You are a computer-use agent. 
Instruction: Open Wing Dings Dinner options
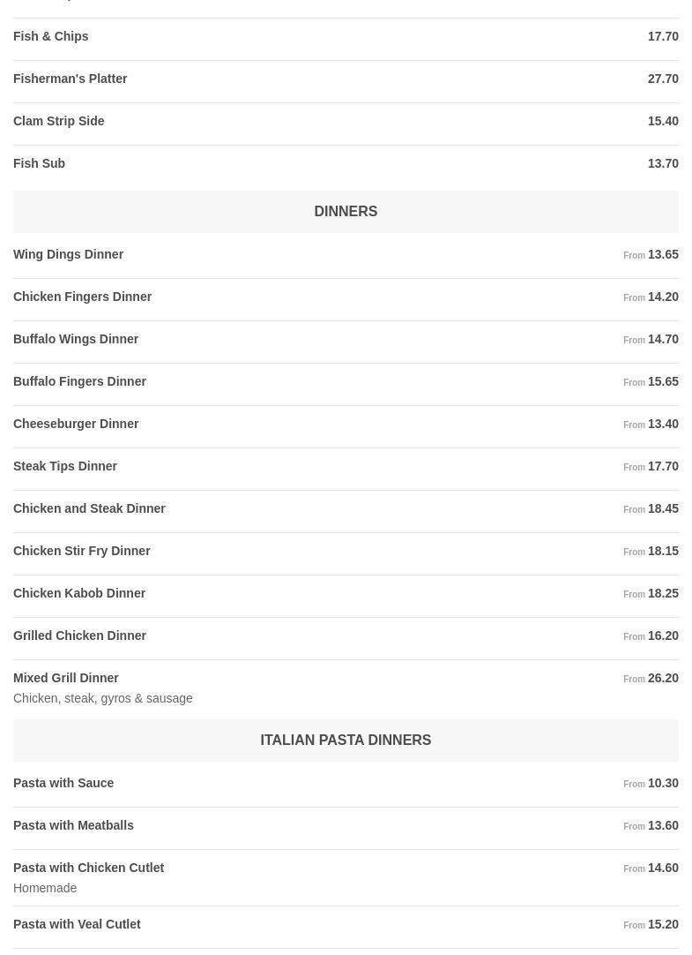pyautogui.click(x=69, y=255)
